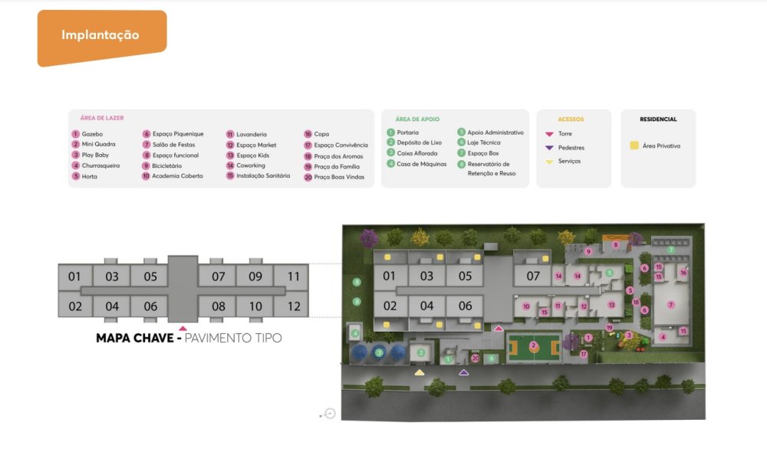Select the purple pedestrian access arrow on the site plan
The height and width of the screenshot is (449, 767).
pos(463,372)
